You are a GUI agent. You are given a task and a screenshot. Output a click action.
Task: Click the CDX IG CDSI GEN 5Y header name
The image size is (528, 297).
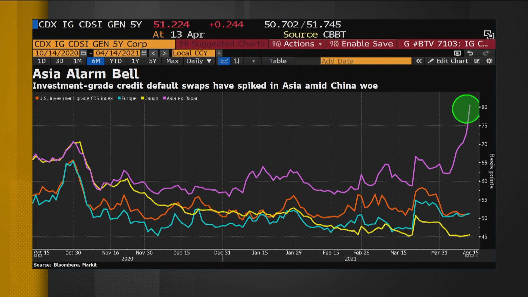(90, 24)
